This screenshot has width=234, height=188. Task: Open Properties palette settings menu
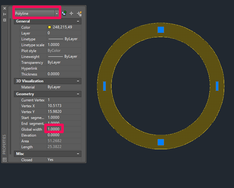pyautogui.click(x=5, y=20)
